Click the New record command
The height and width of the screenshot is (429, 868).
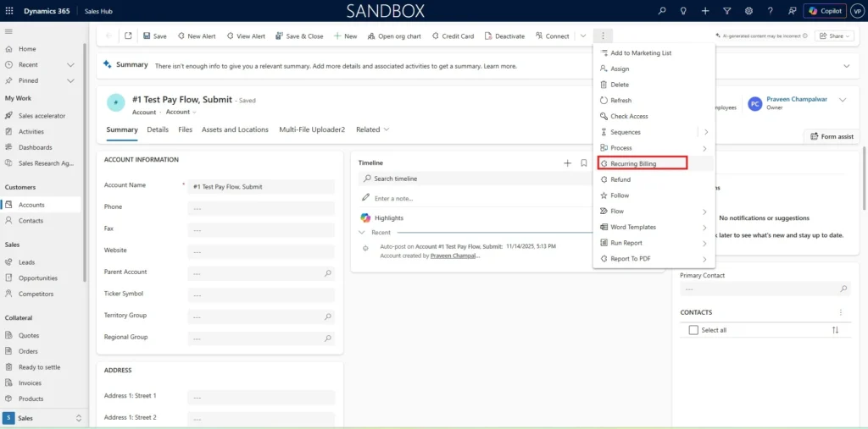(345, 36)
